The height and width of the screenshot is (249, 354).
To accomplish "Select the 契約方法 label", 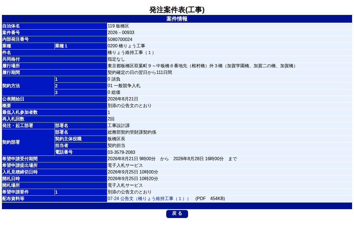I will coord(11,86).
